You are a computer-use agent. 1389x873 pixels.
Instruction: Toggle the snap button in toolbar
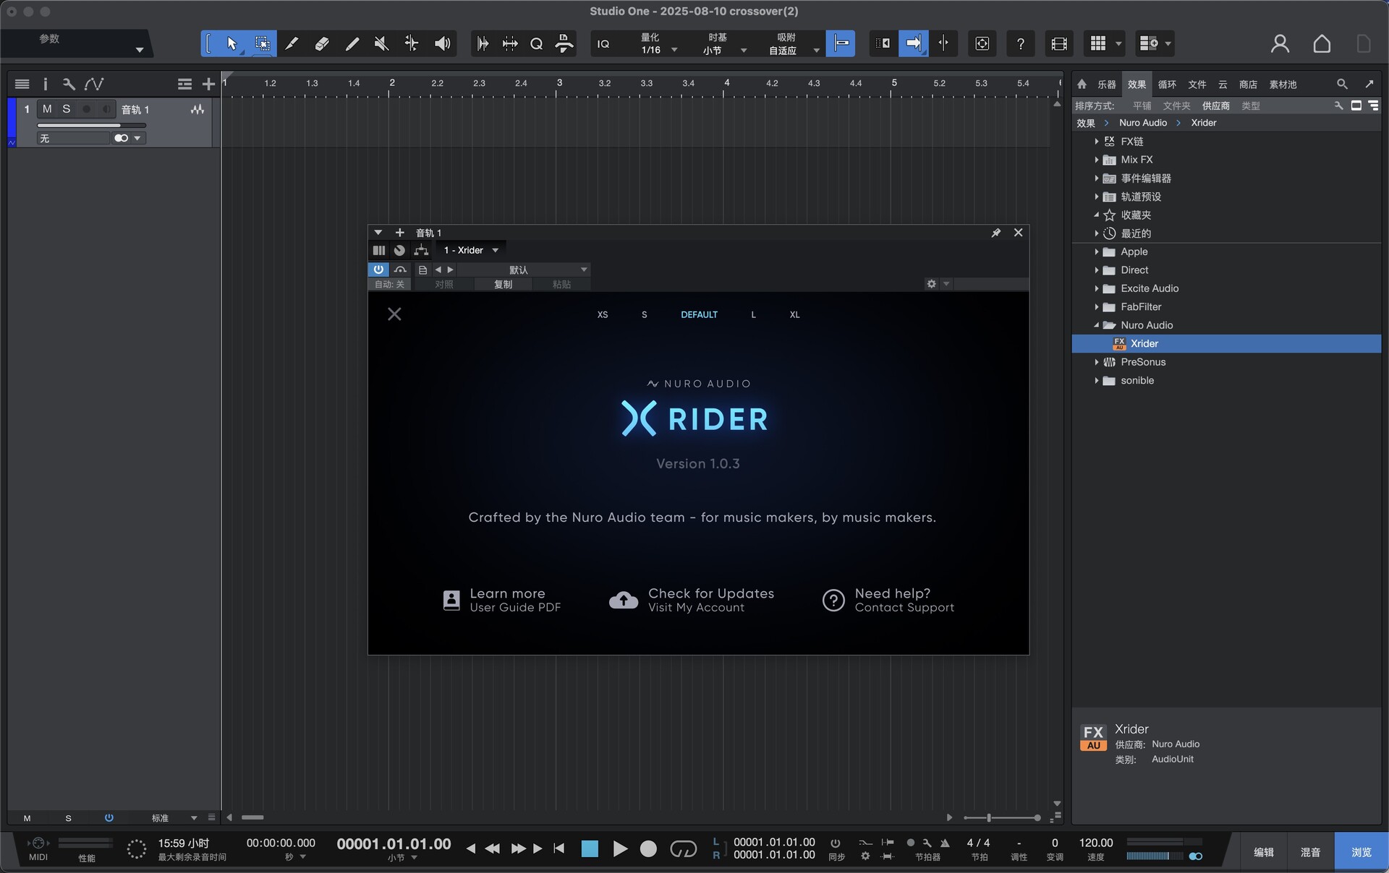(840, 44)
